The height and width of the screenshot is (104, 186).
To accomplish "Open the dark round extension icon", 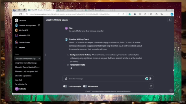I will (135, 14).
